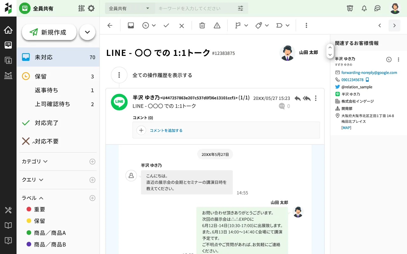Screen dimensions: 407x254
Task: Select the green 商品／商品A label
Action: (x=46, y=233)
